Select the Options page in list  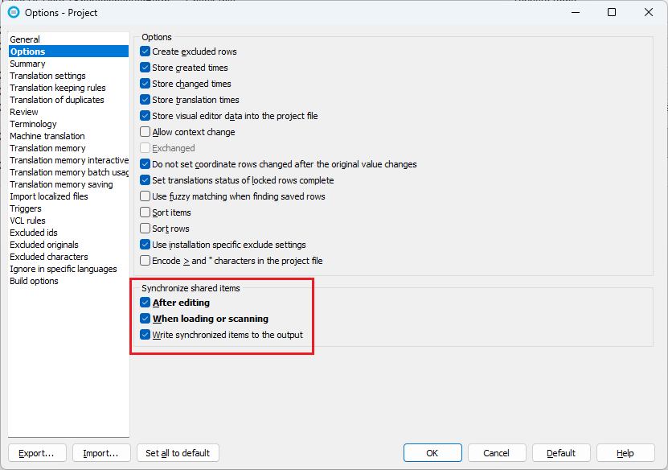(x=68, y=52)
